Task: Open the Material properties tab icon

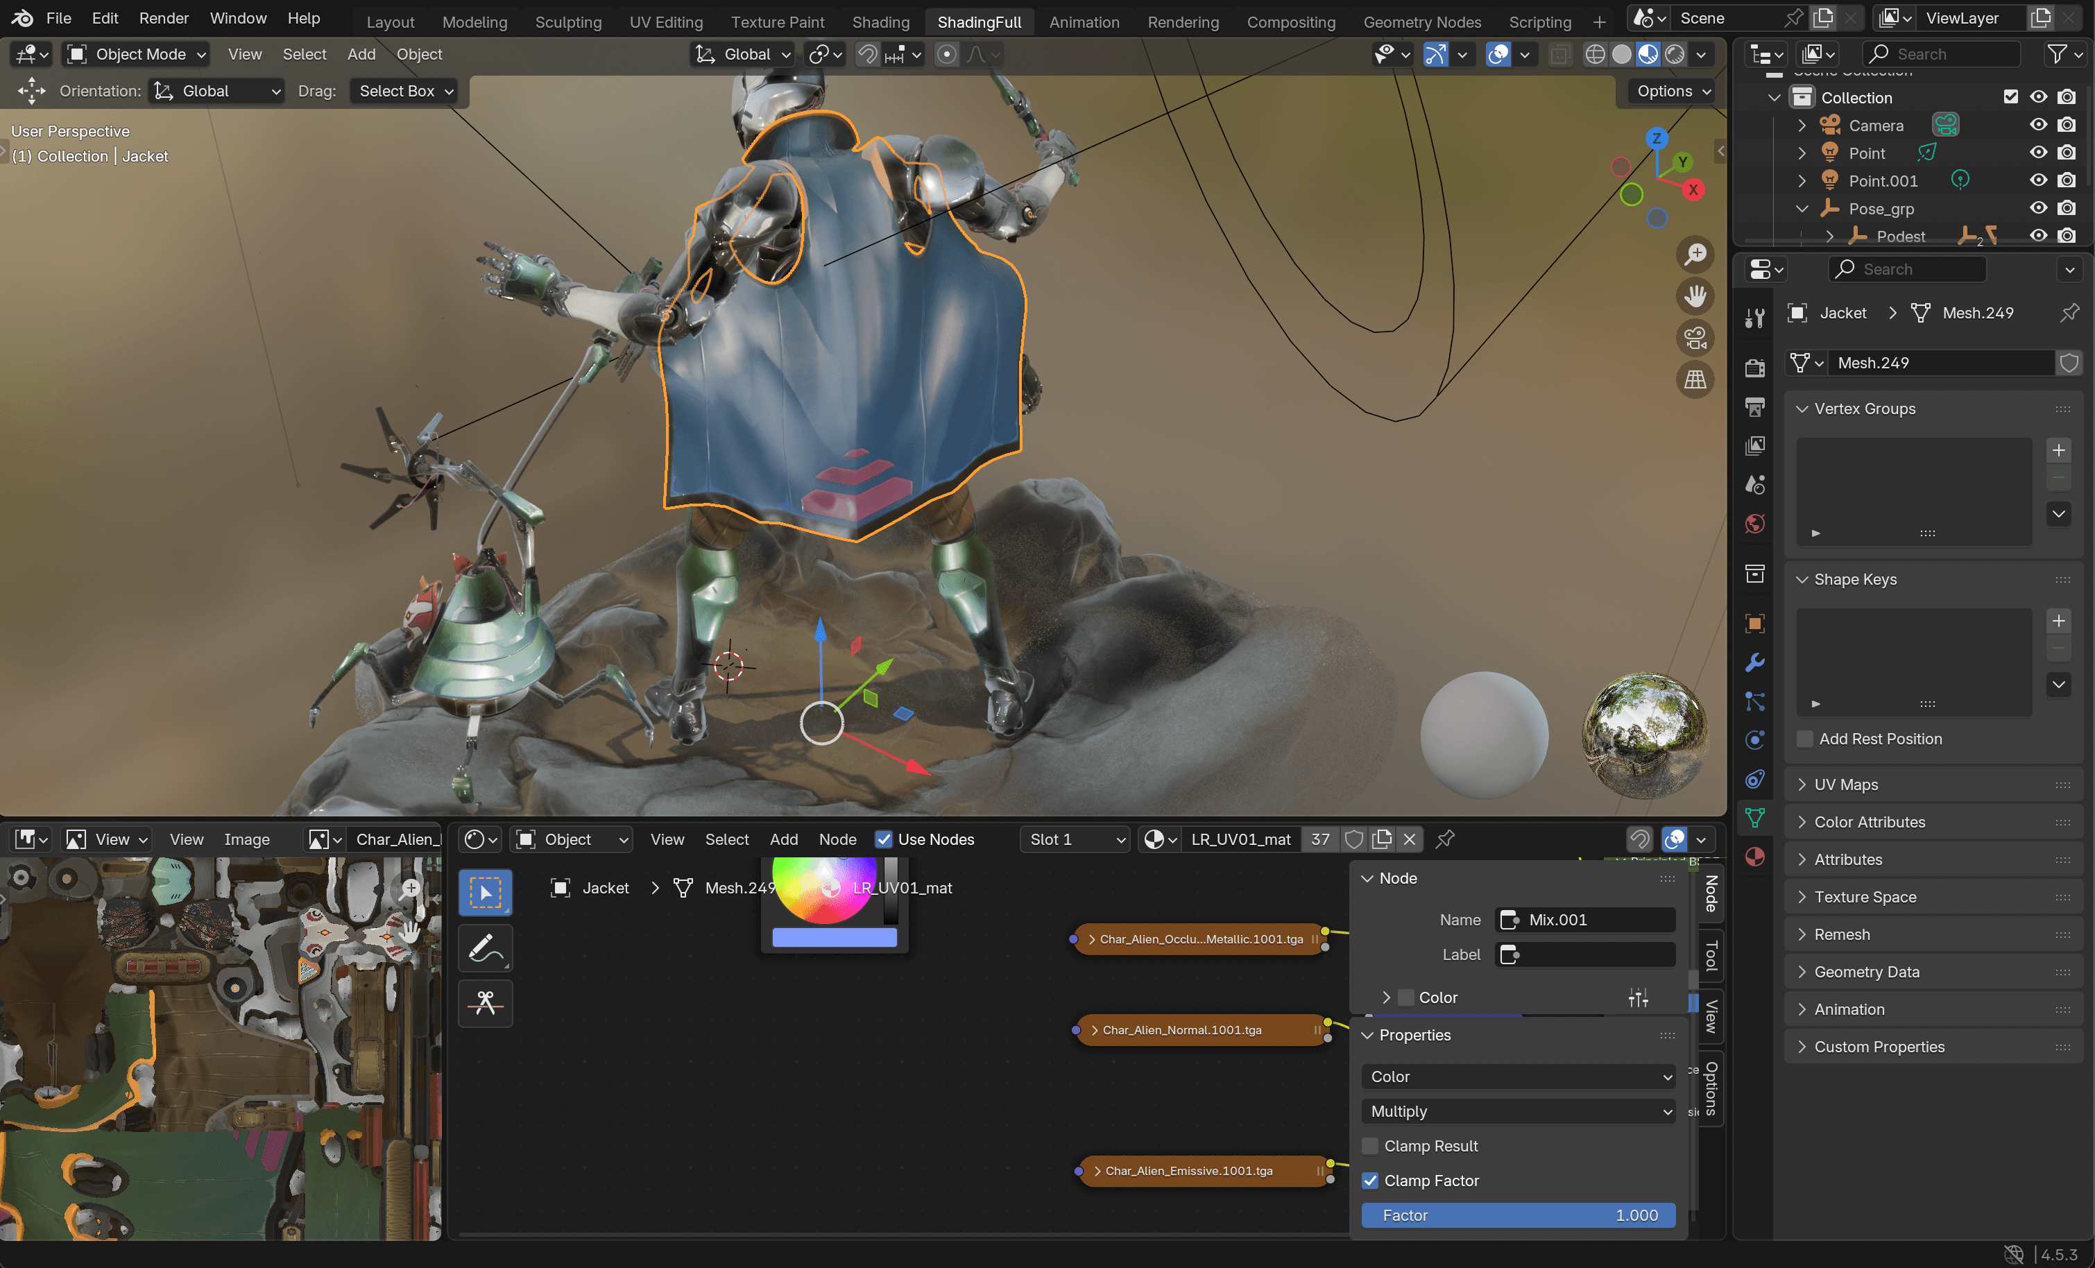Action: coord(1755,857)
